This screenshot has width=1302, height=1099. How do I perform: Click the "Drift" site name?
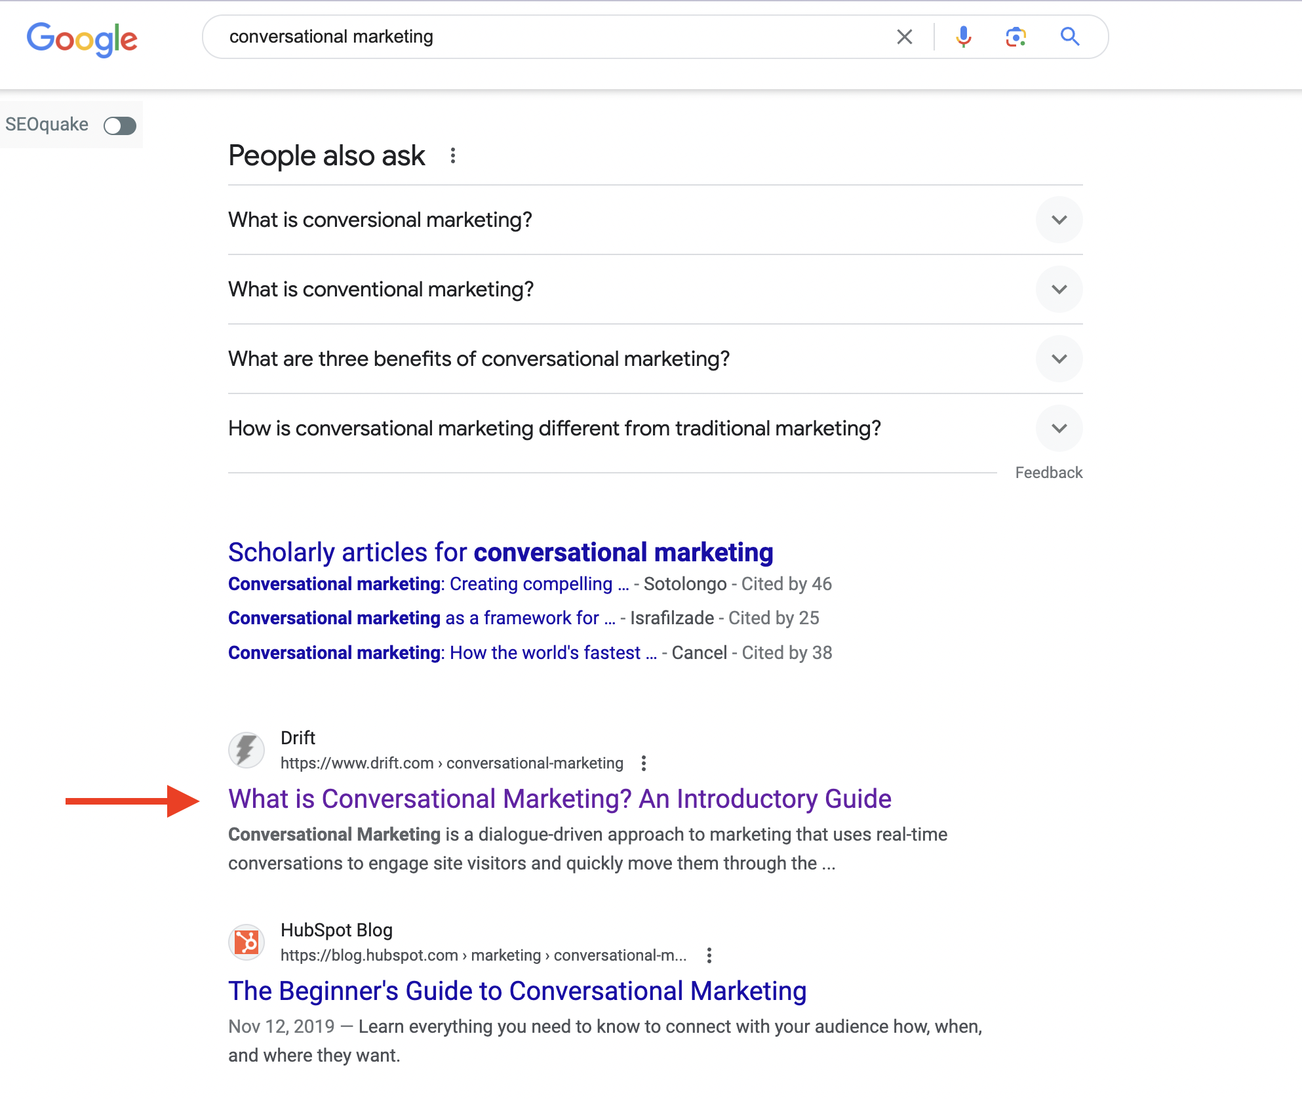point(298,738)
